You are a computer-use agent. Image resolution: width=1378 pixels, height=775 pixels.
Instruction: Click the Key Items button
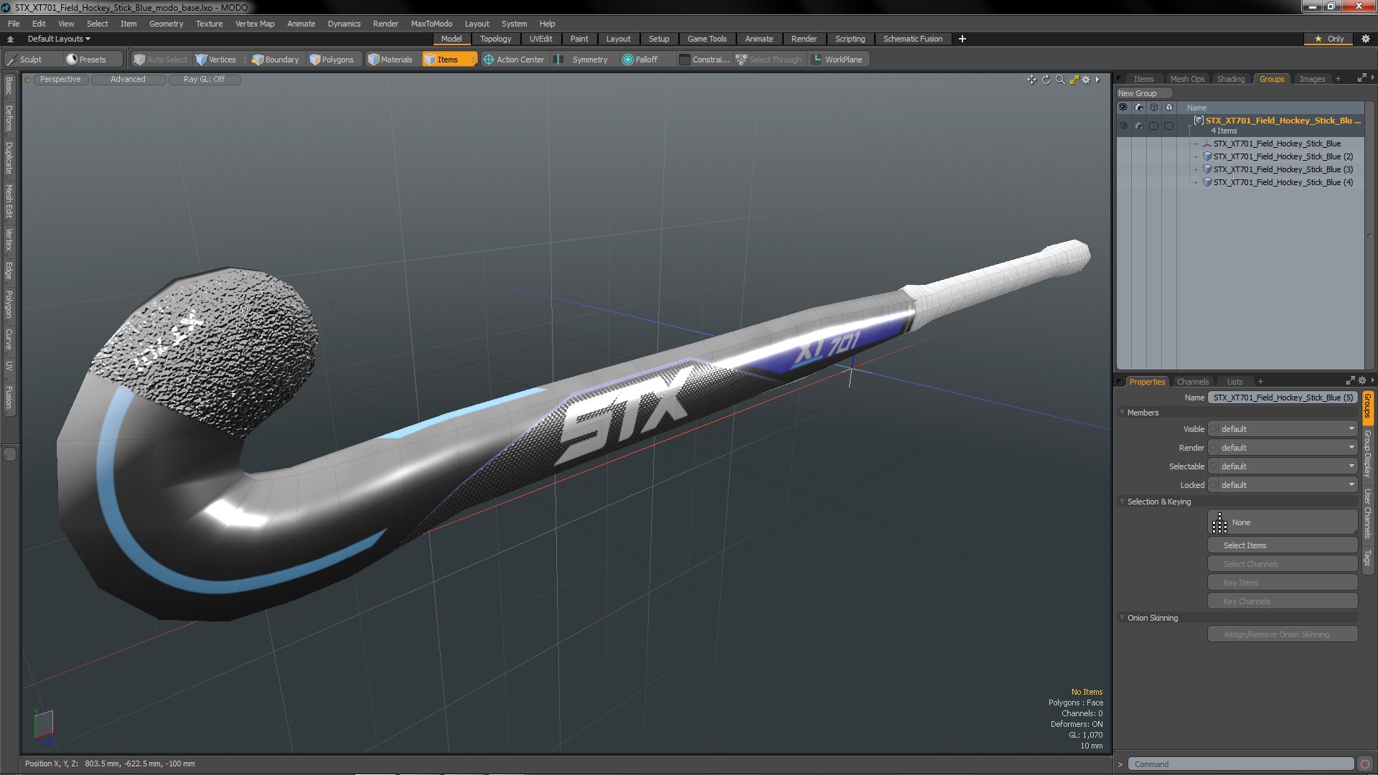click(x=1283, y=583)
